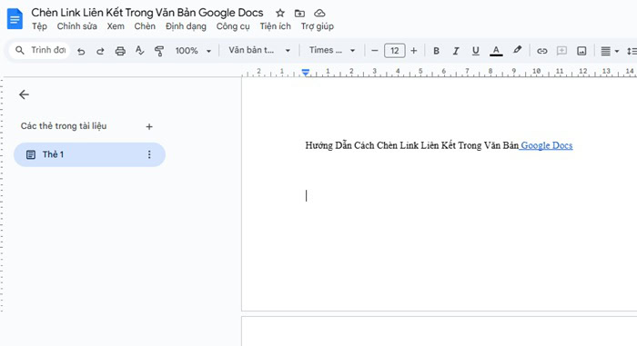Image resolution: width=637 pixels, height=346 pixels.
Task: Toggle underline formatting
Action: (x=475, y=51)
